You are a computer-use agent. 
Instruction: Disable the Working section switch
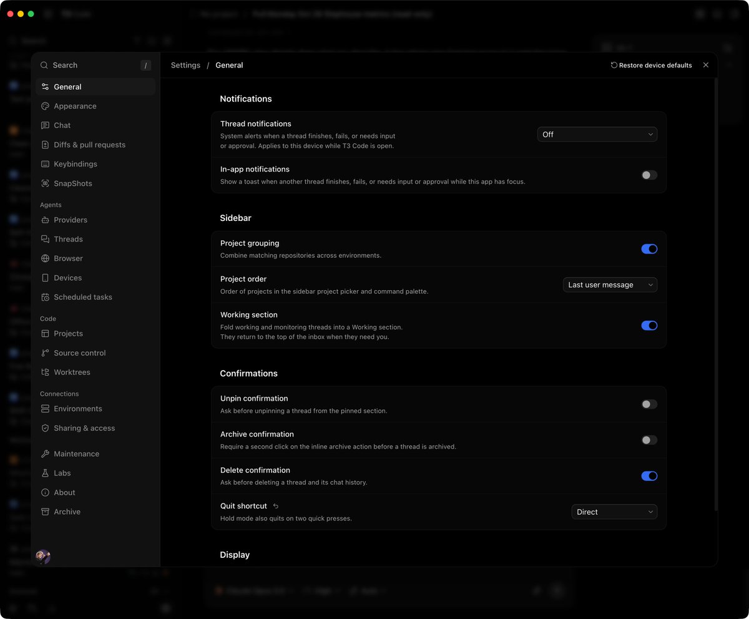tap(649, 325)
